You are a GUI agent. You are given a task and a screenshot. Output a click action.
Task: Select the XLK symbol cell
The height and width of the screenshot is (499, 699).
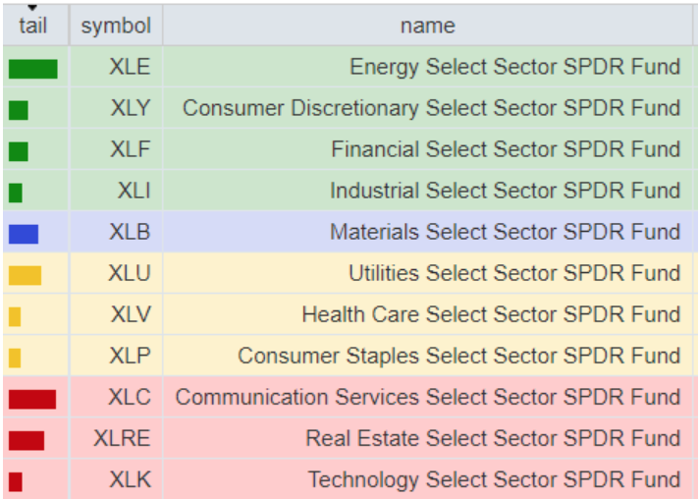(130, 479)
